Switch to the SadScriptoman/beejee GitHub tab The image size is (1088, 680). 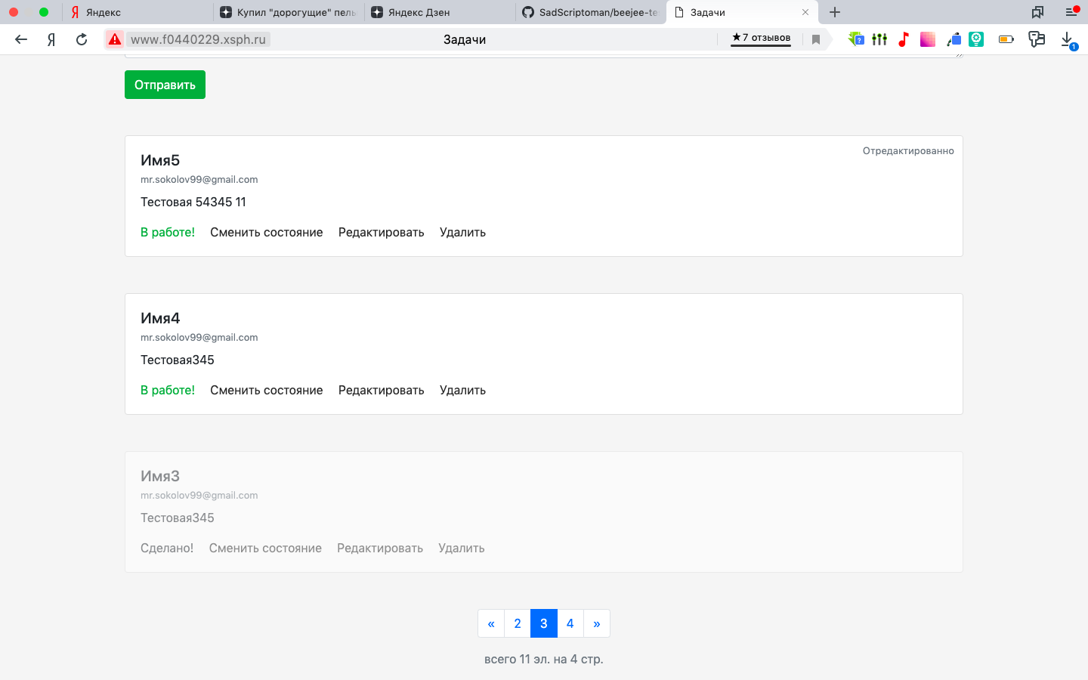click(591, 12)
